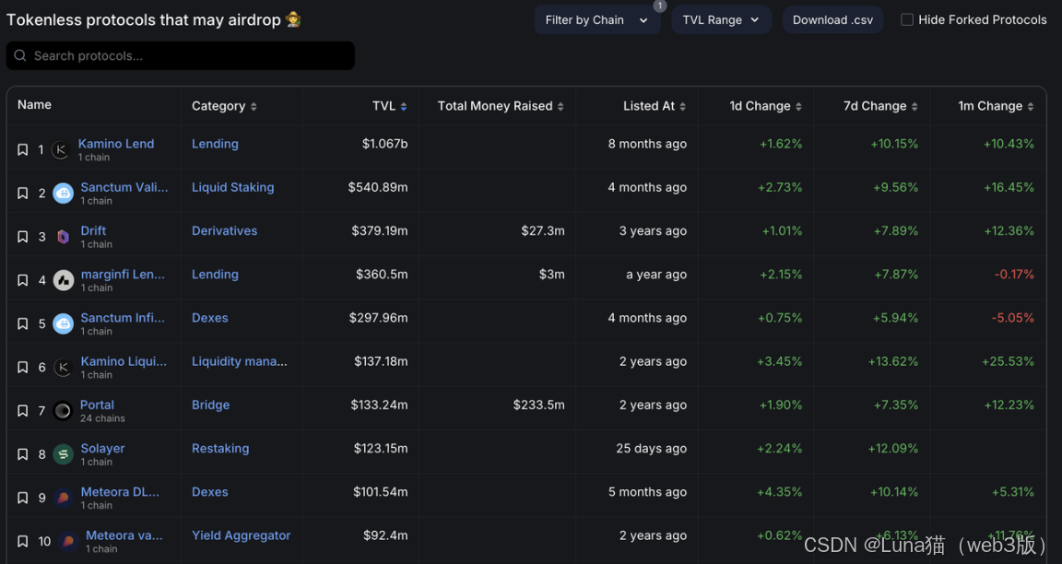
Task: Bookmark the Sanctum Infinity row
Action: click(x=22, y=323)
